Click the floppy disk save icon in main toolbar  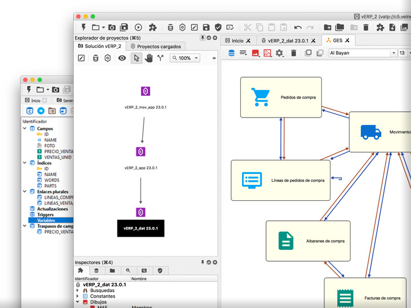(206, 27)
